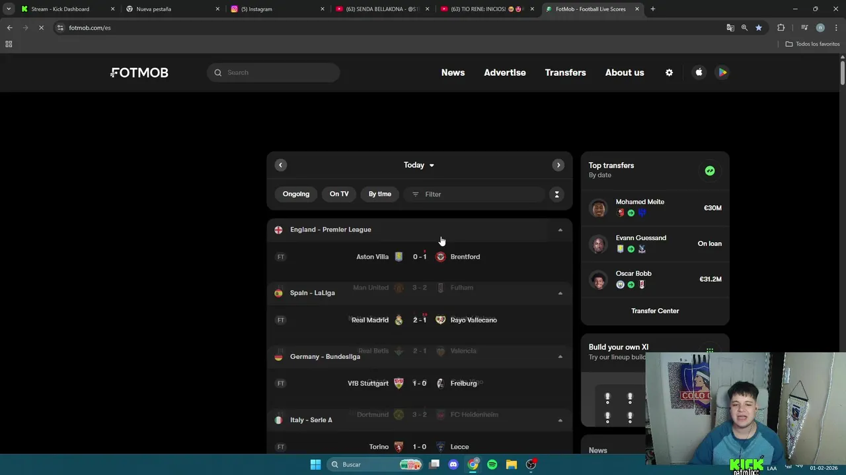Open Chrome three-dot menu
Screen dimensions: 846x475
tap(836, 28)
